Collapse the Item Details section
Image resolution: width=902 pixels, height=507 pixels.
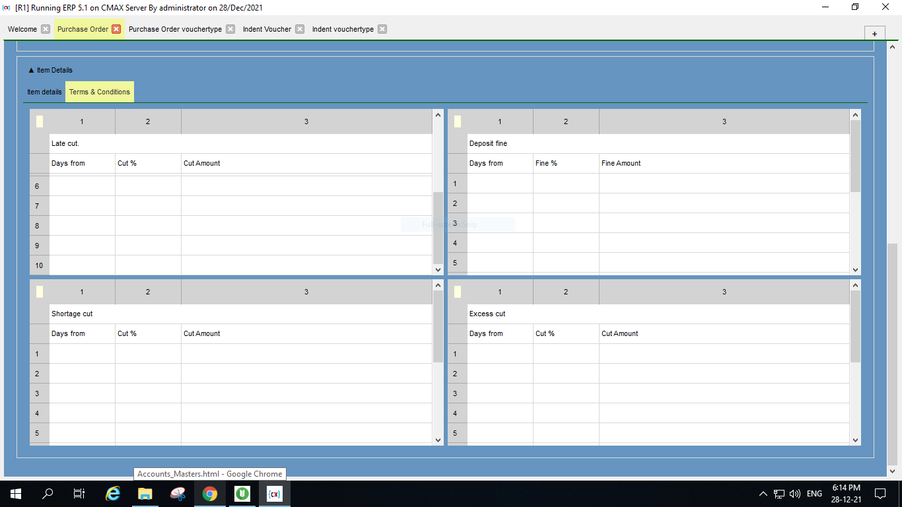(31, 70)
